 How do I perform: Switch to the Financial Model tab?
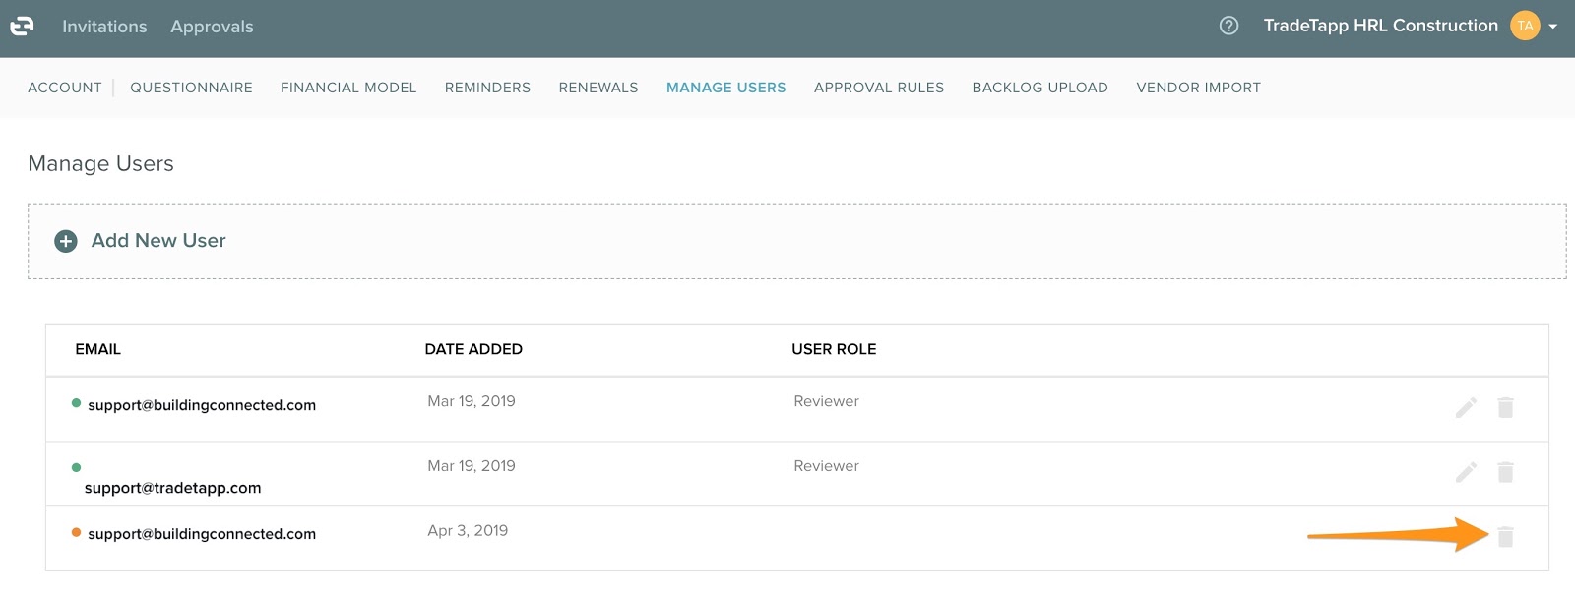coord(348,88)
